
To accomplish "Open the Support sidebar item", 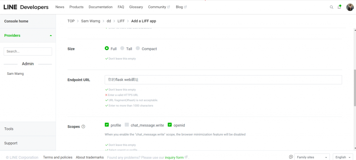I will coord(11,143).
